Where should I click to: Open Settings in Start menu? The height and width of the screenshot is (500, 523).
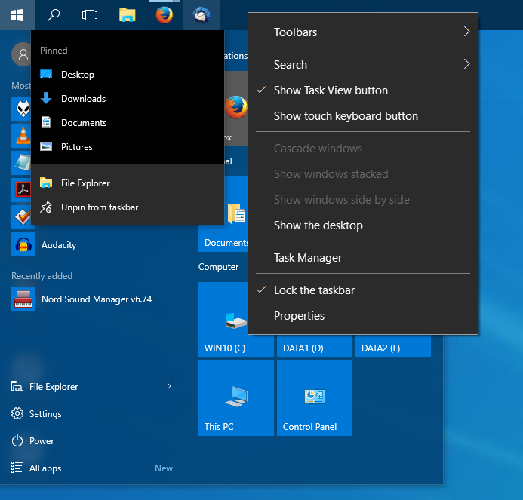coord(45,414)
